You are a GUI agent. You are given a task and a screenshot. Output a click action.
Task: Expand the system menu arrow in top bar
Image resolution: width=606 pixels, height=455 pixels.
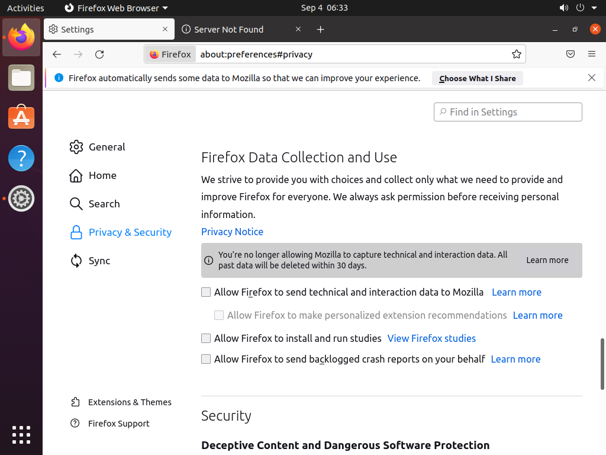[594, 8]
